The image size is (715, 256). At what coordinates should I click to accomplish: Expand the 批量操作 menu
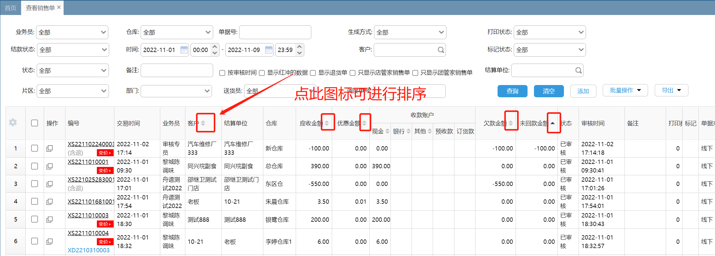click(x=625, y=90)
